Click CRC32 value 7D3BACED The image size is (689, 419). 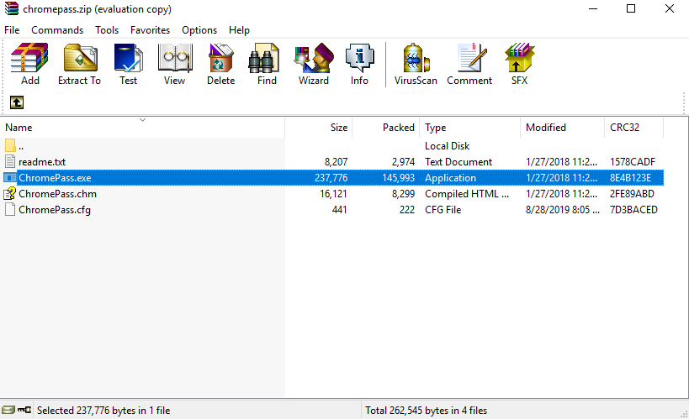click(x=633, y=210)
